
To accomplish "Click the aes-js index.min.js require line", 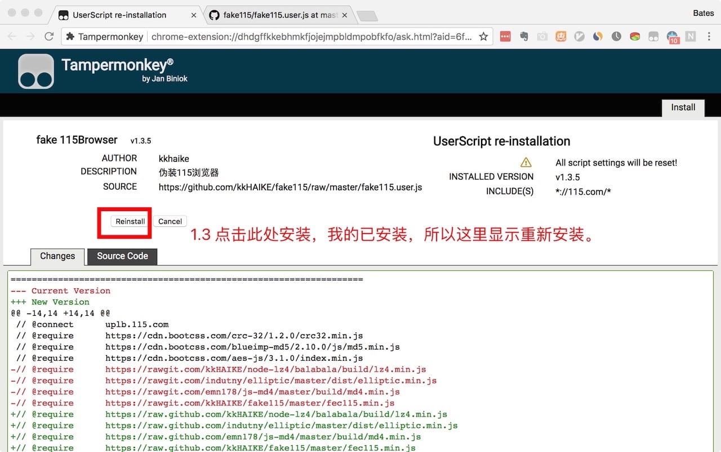I will coord(189,359).
